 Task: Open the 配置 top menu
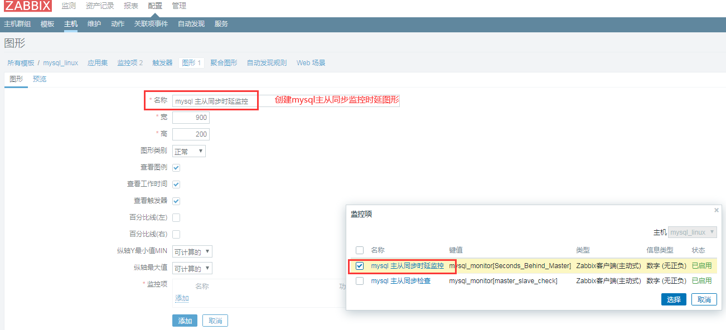[x=155, y=6]
